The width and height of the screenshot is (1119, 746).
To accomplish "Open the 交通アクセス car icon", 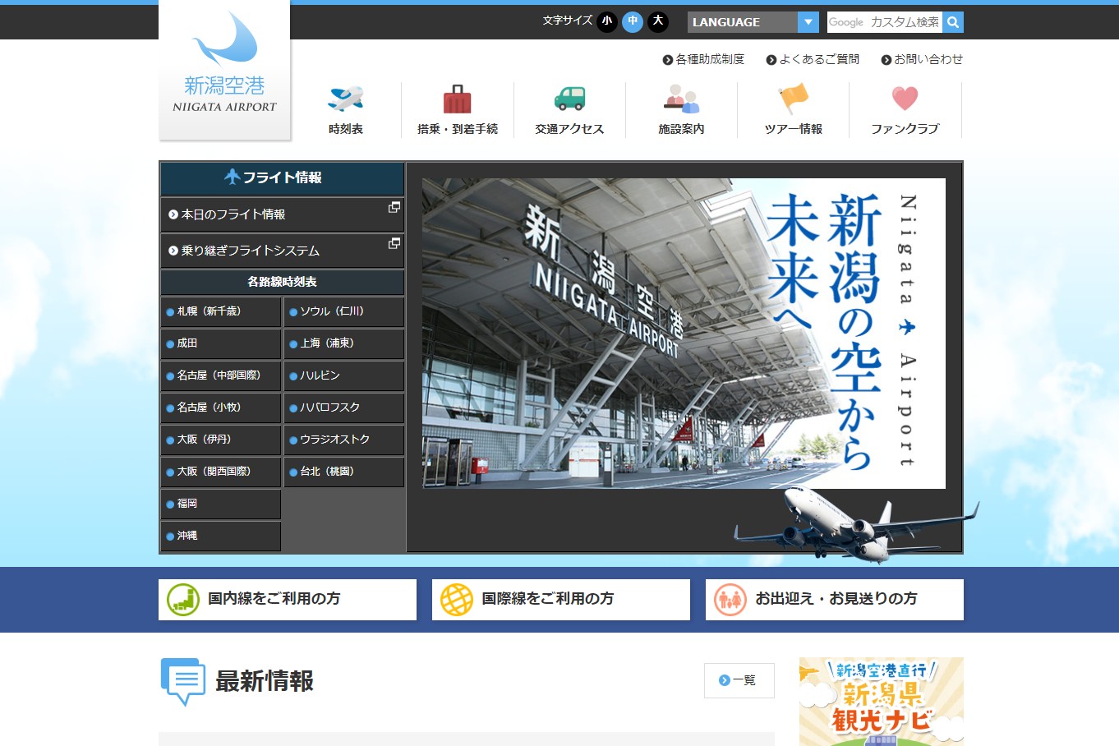I will point(569,99).
